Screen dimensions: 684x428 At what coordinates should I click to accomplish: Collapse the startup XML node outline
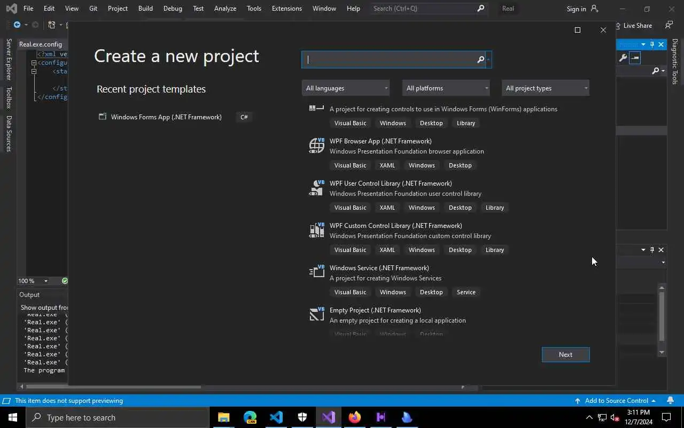click(x=34, y=71)
